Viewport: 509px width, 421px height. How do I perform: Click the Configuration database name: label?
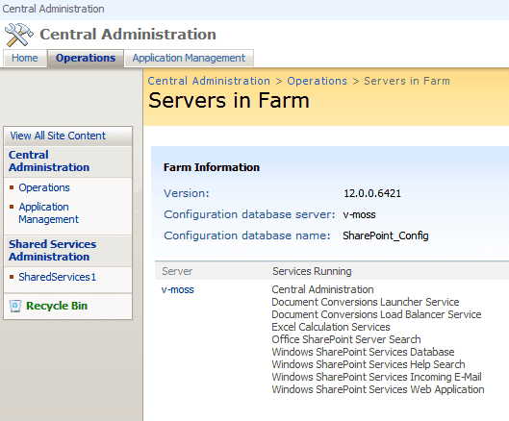[x=246, y=235]
